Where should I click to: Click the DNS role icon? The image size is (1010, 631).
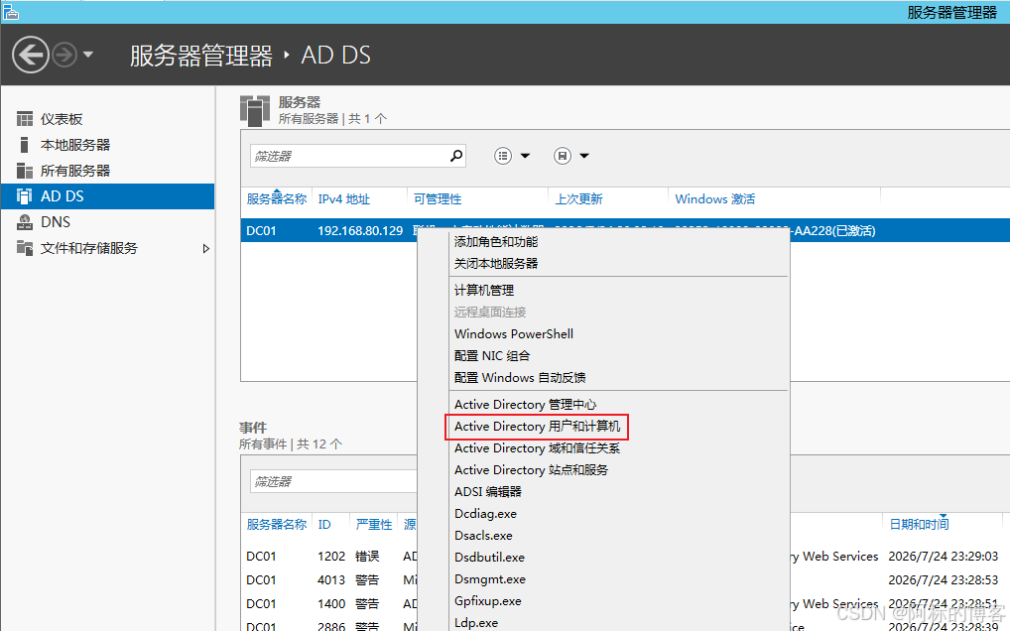coord(25,222)
